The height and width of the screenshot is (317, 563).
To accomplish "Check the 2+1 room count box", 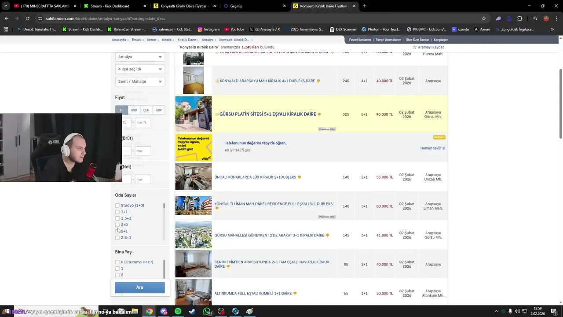I will click(x=117, y=231).
